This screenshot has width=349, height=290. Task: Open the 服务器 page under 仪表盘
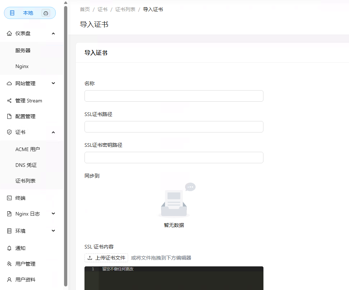(x=23, y=50)
